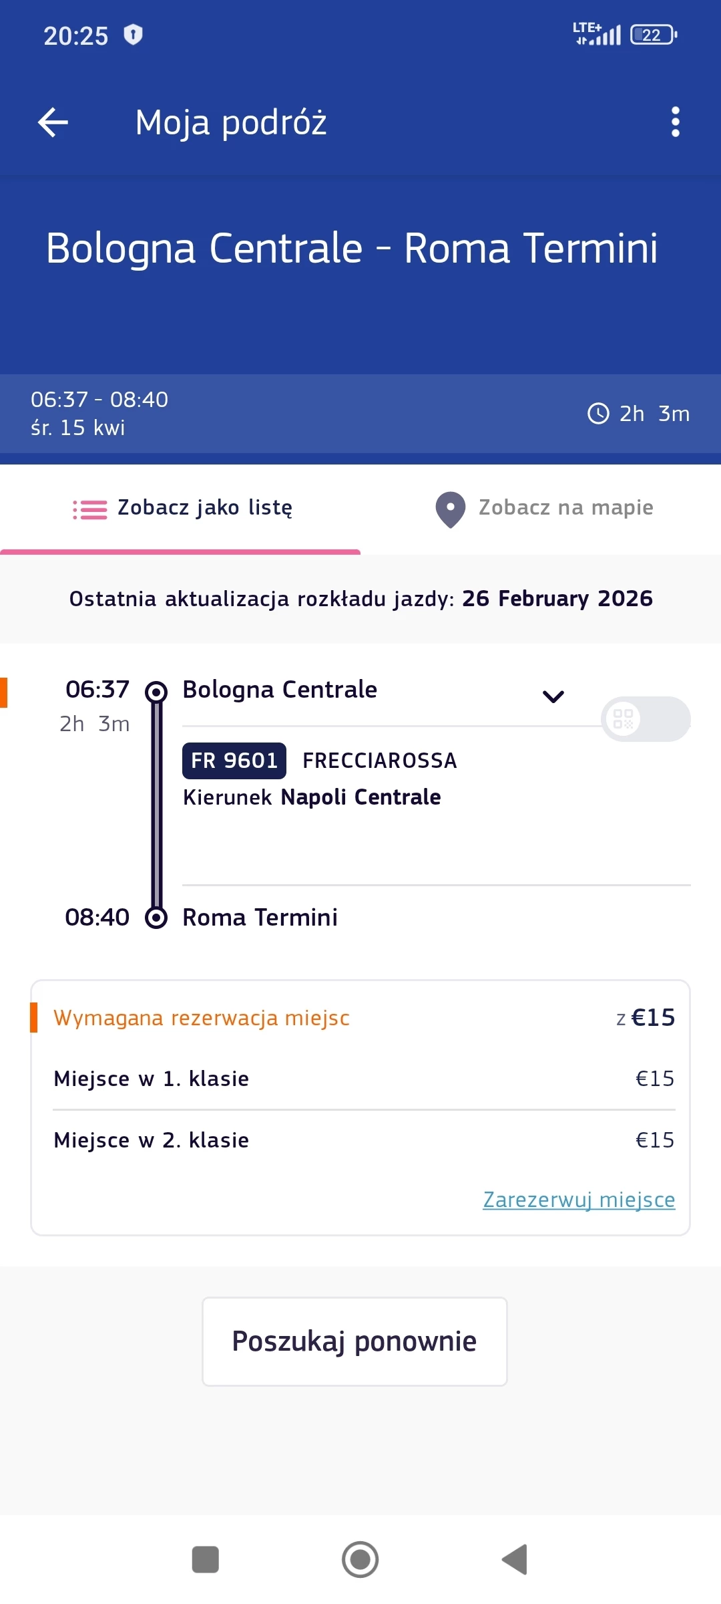Tap Wymagana rezerwacja miejsc header

click(202, 1018)
